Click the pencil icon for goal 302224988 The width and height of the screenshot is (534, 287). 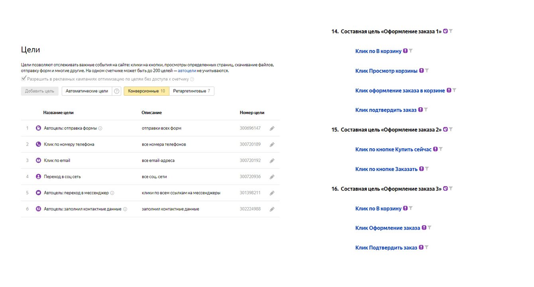pyautogui.click(x=272, y=209)
